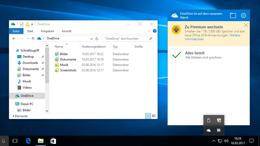This screenshot has width=260, height=146.
Task: Expand the ribbon with the chevron
Action: [x=149, y=31]
